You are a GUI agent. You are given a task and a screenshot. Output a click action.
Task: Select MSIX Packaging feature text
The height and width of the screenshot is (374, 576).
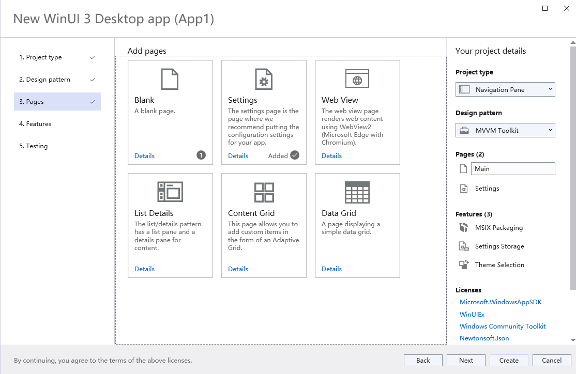pos(499,228)
